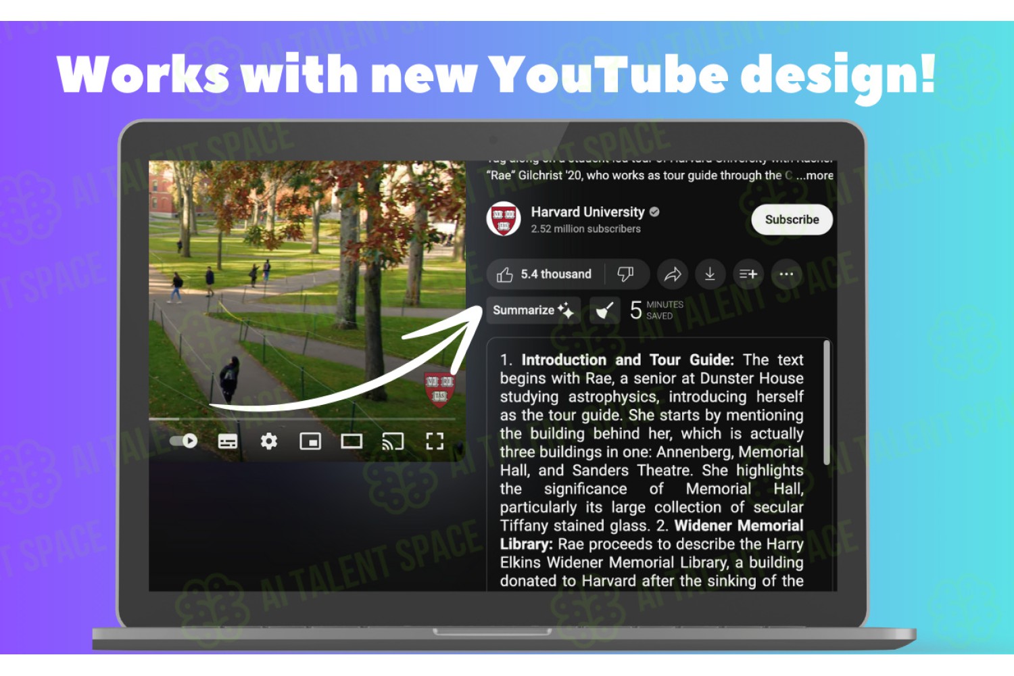Download the video with the download icon
The height and width of the screenshot is (676, 1014).
coord(710,274)
